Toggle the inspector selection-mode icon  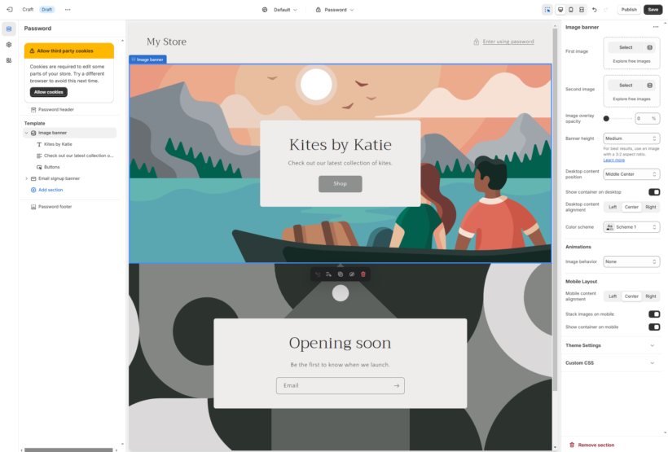pos(547,10)
